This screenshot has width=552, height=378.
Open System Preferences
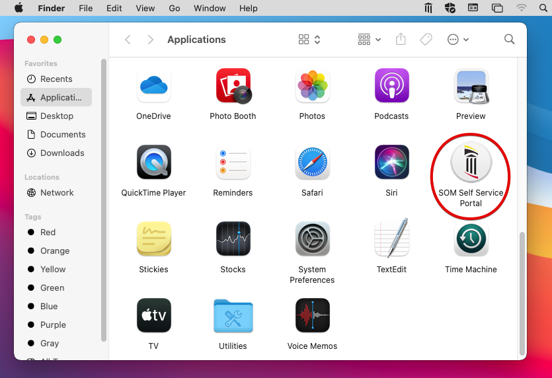coord(312,240)
